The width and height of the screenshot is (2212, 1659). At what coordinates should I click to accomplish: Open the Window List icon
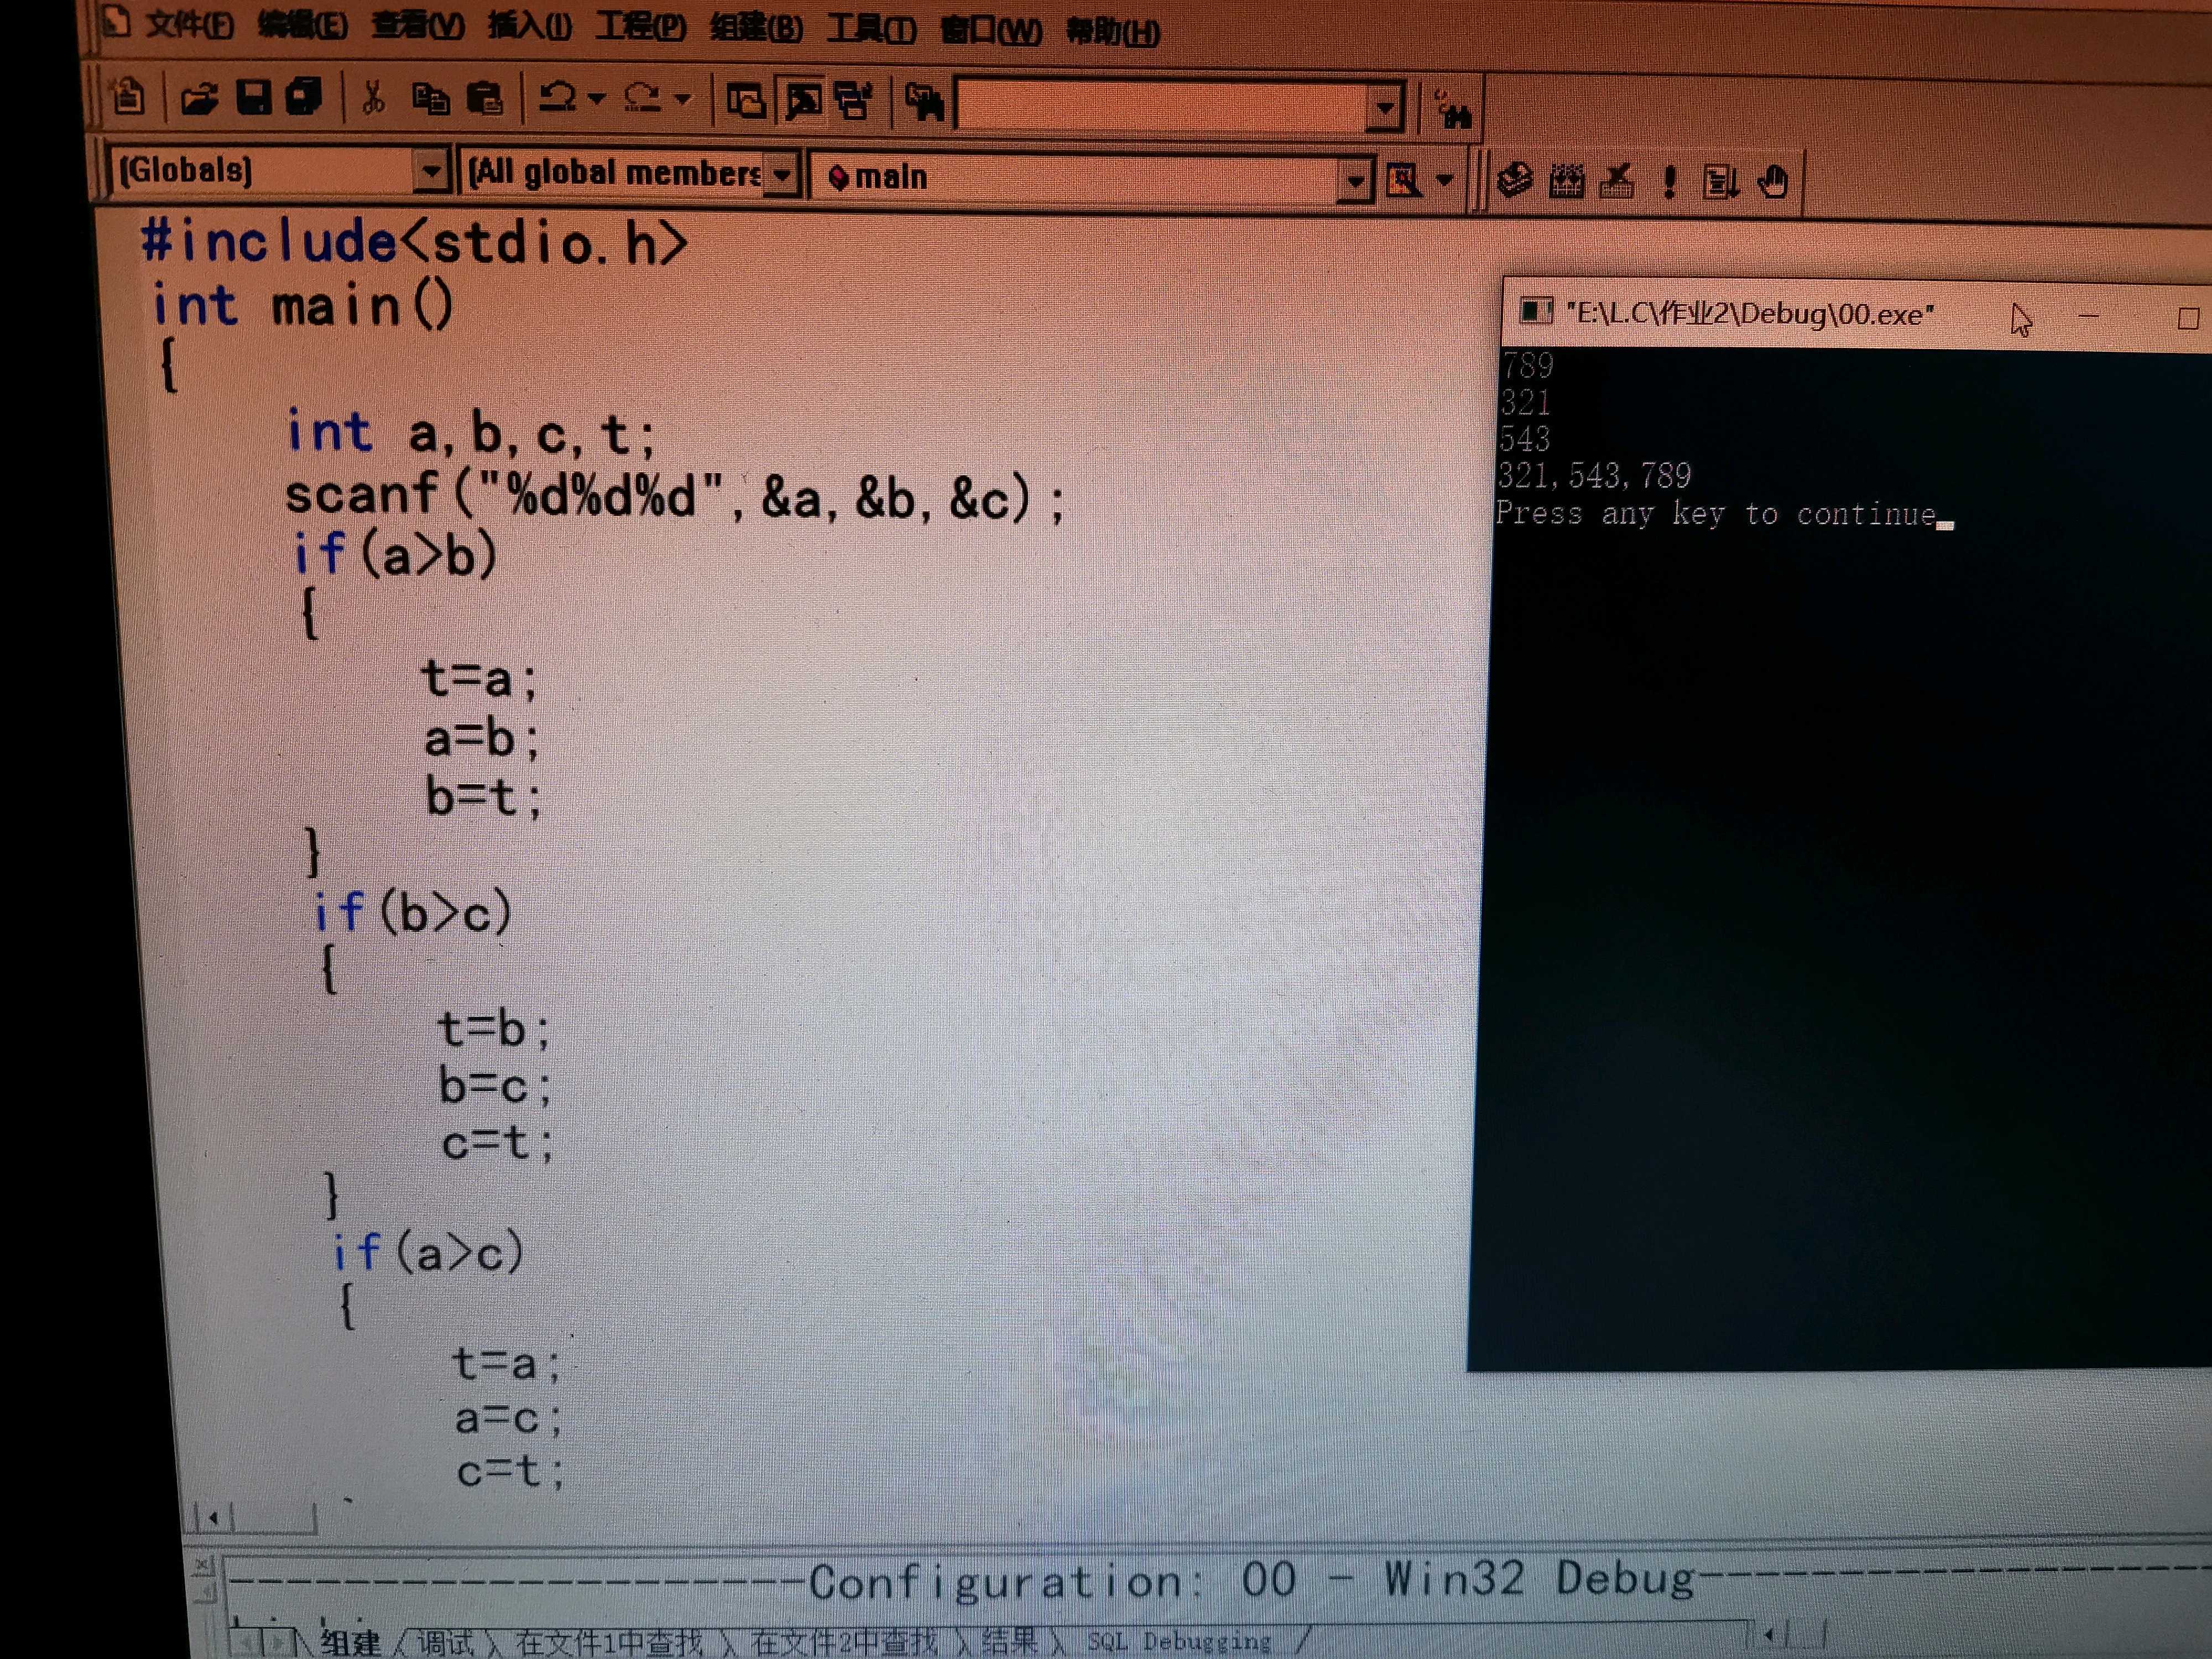coord(854,101)
